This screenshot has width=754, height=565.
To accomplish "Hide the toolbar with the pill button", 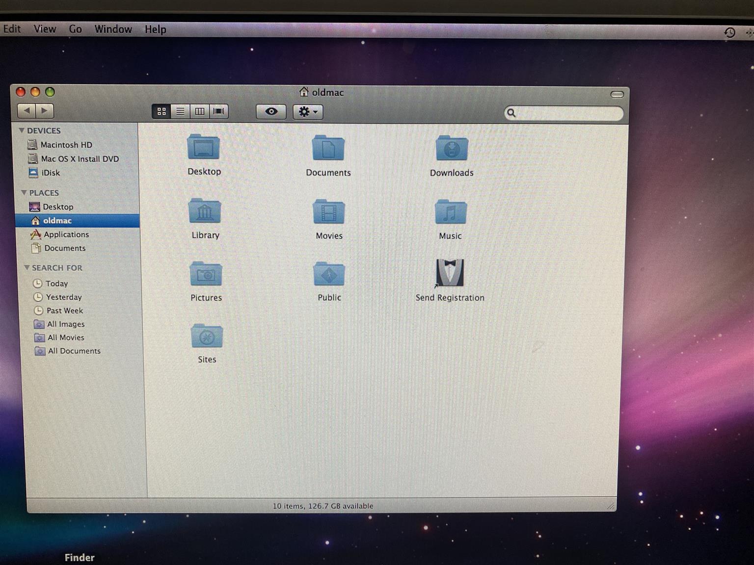I will pos(617,94).
